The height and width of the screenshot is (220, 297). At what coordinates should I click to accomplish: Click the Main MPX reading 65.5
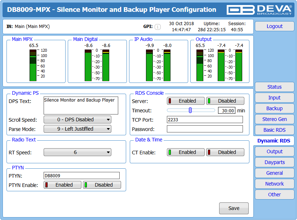click(x=34, y=46)
